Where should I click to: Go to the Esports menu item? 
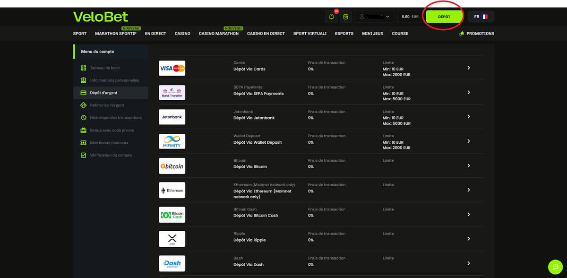pos(344,34)
